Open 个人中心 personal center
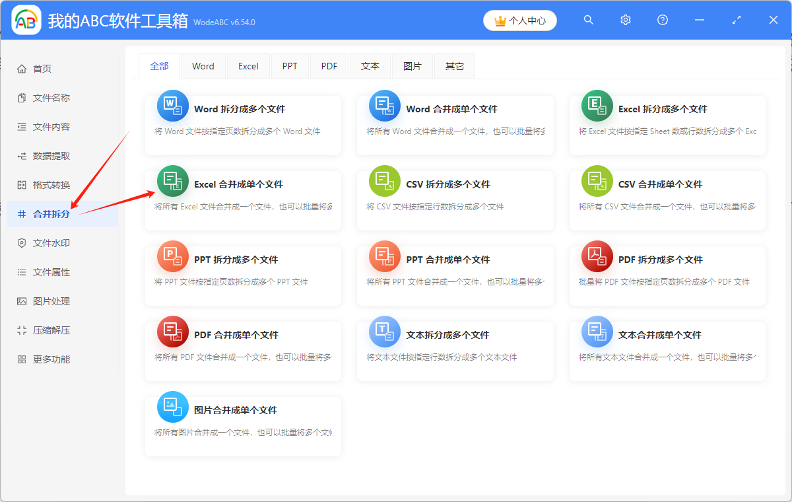Image resolution: width=792 pixels, height=502 pixels. [519, 20]
